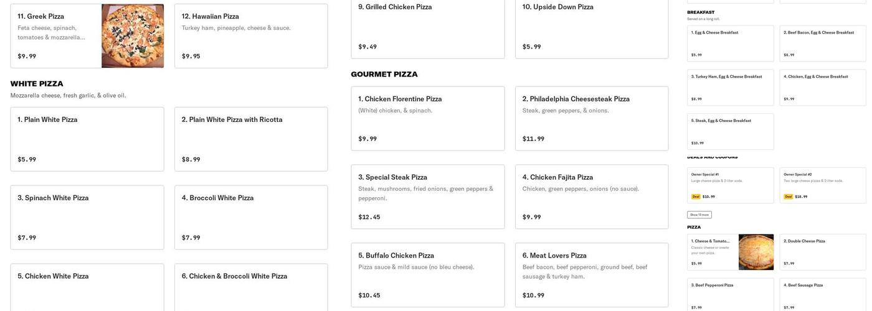This screenshot has width=872, height=311.
Task: Open the Upside Down Pizza card
Action: pyautogui.click(x=592, y=28)
